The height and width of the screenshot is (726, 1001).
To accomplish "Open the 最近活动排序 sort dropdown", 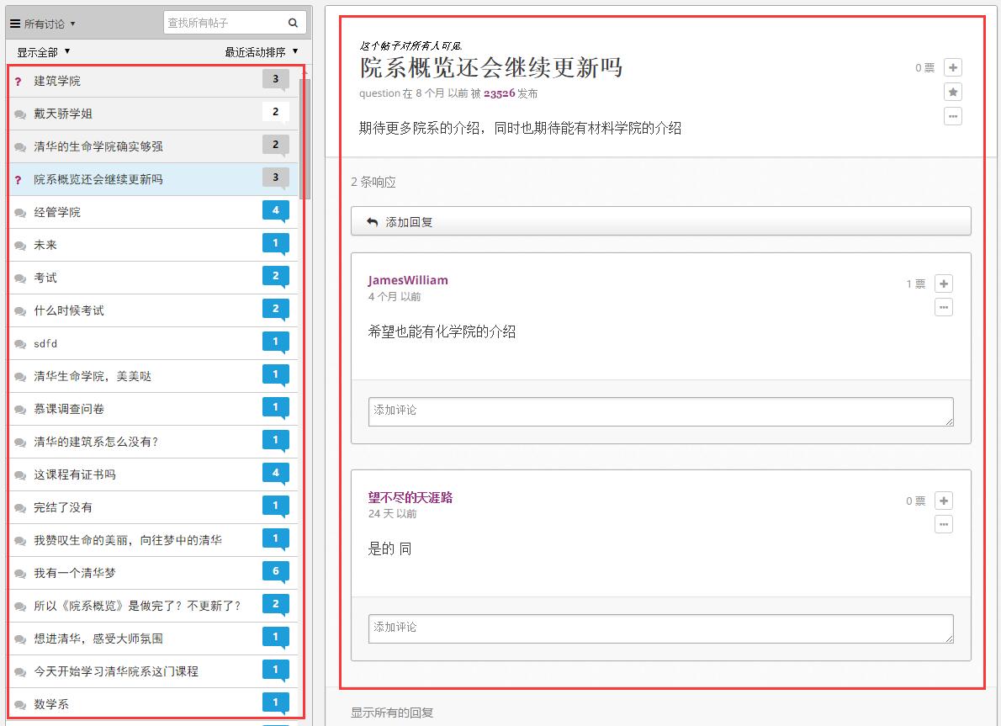I will (x=261, y=52).
